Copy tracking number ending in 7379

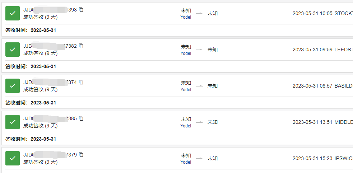(x=81, y=155)
